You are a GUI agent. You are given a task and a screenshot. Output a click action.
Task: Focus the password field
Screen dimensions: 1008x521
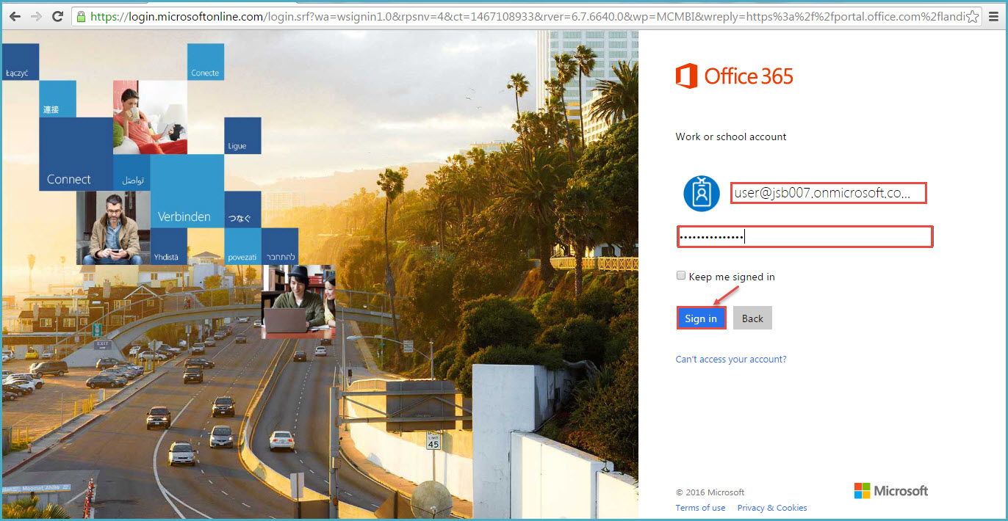coord(804,236)
